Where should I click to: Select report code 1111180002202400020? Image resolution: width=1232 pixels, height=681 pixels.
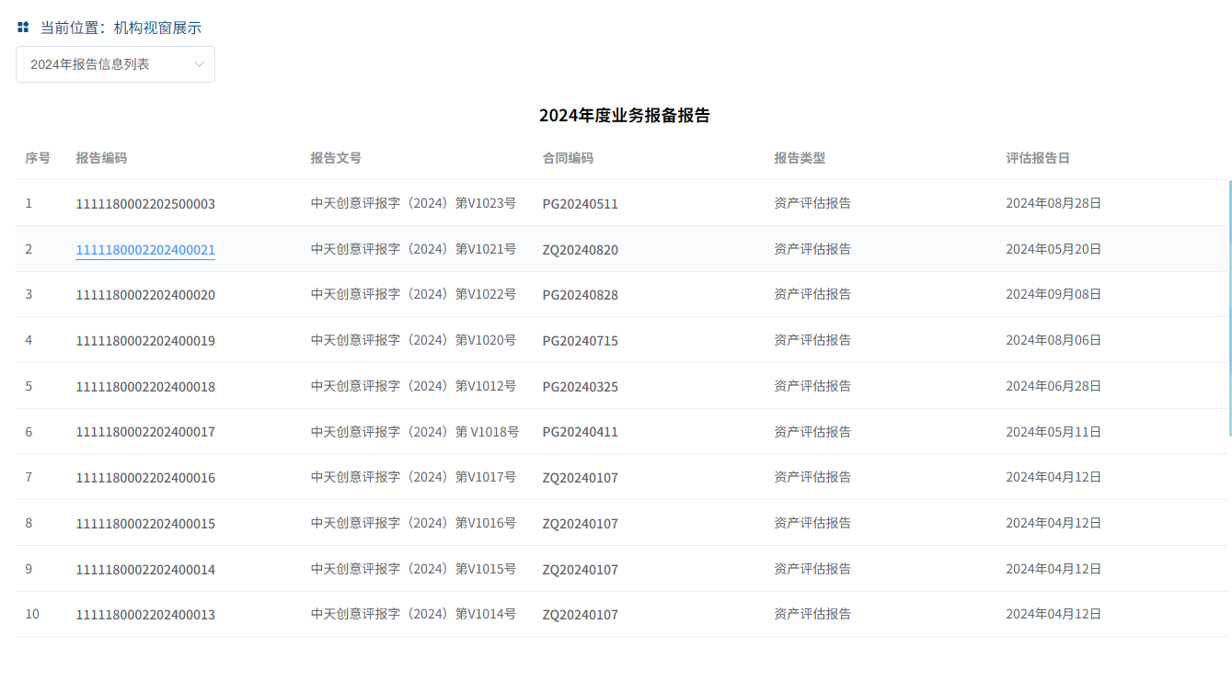[145, 295]
